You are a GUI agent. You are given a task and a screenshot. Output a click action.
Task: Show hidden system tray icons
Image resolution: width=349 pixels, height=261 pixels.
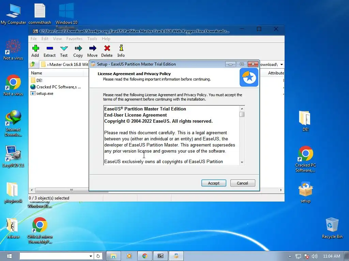coord(290,256)
